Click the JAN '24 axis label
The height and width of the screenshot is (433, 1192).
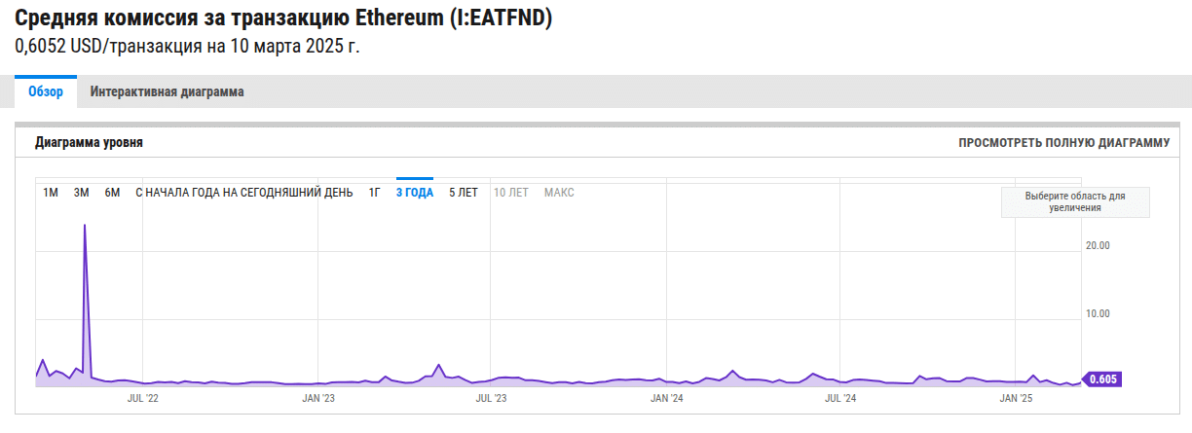[x=666, y=398]
